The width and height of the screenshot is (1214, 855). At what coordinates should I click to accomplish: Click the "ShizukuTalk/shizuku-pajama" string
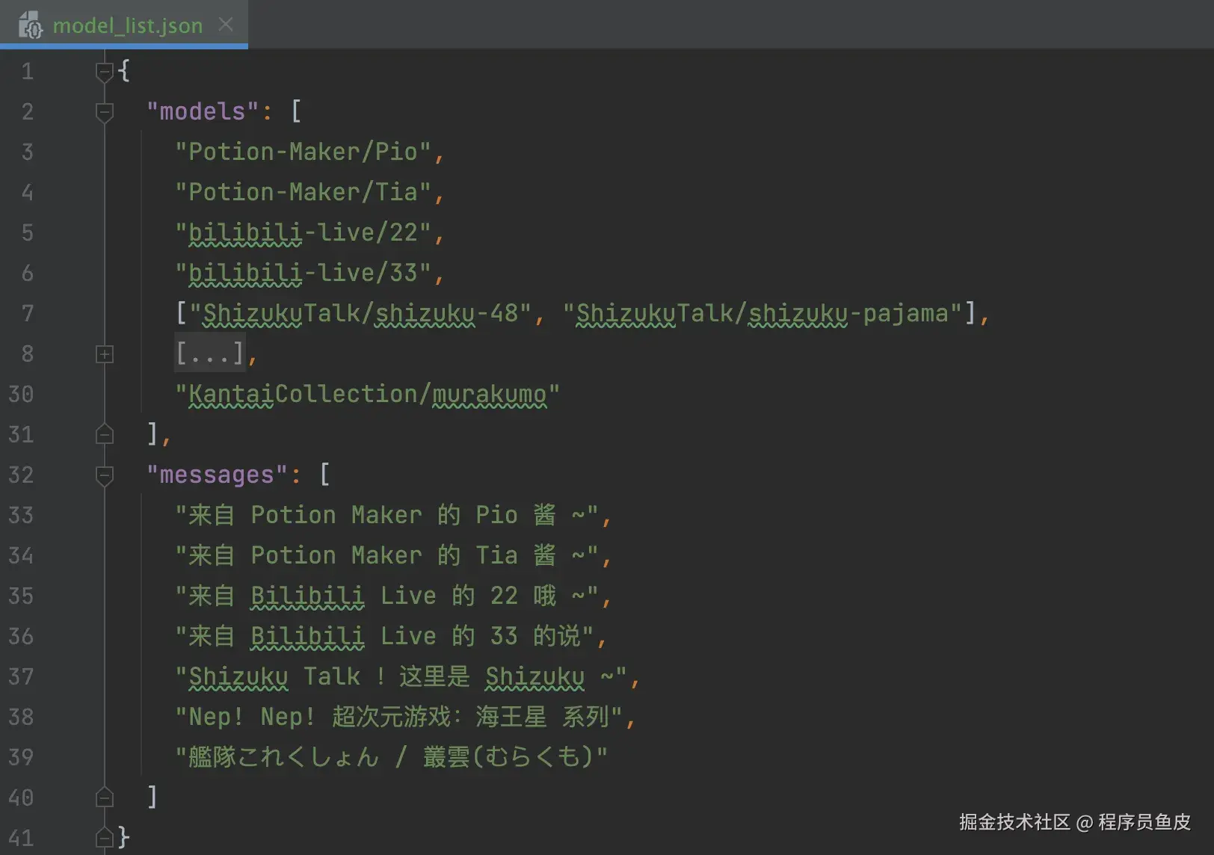coord(762,313)
